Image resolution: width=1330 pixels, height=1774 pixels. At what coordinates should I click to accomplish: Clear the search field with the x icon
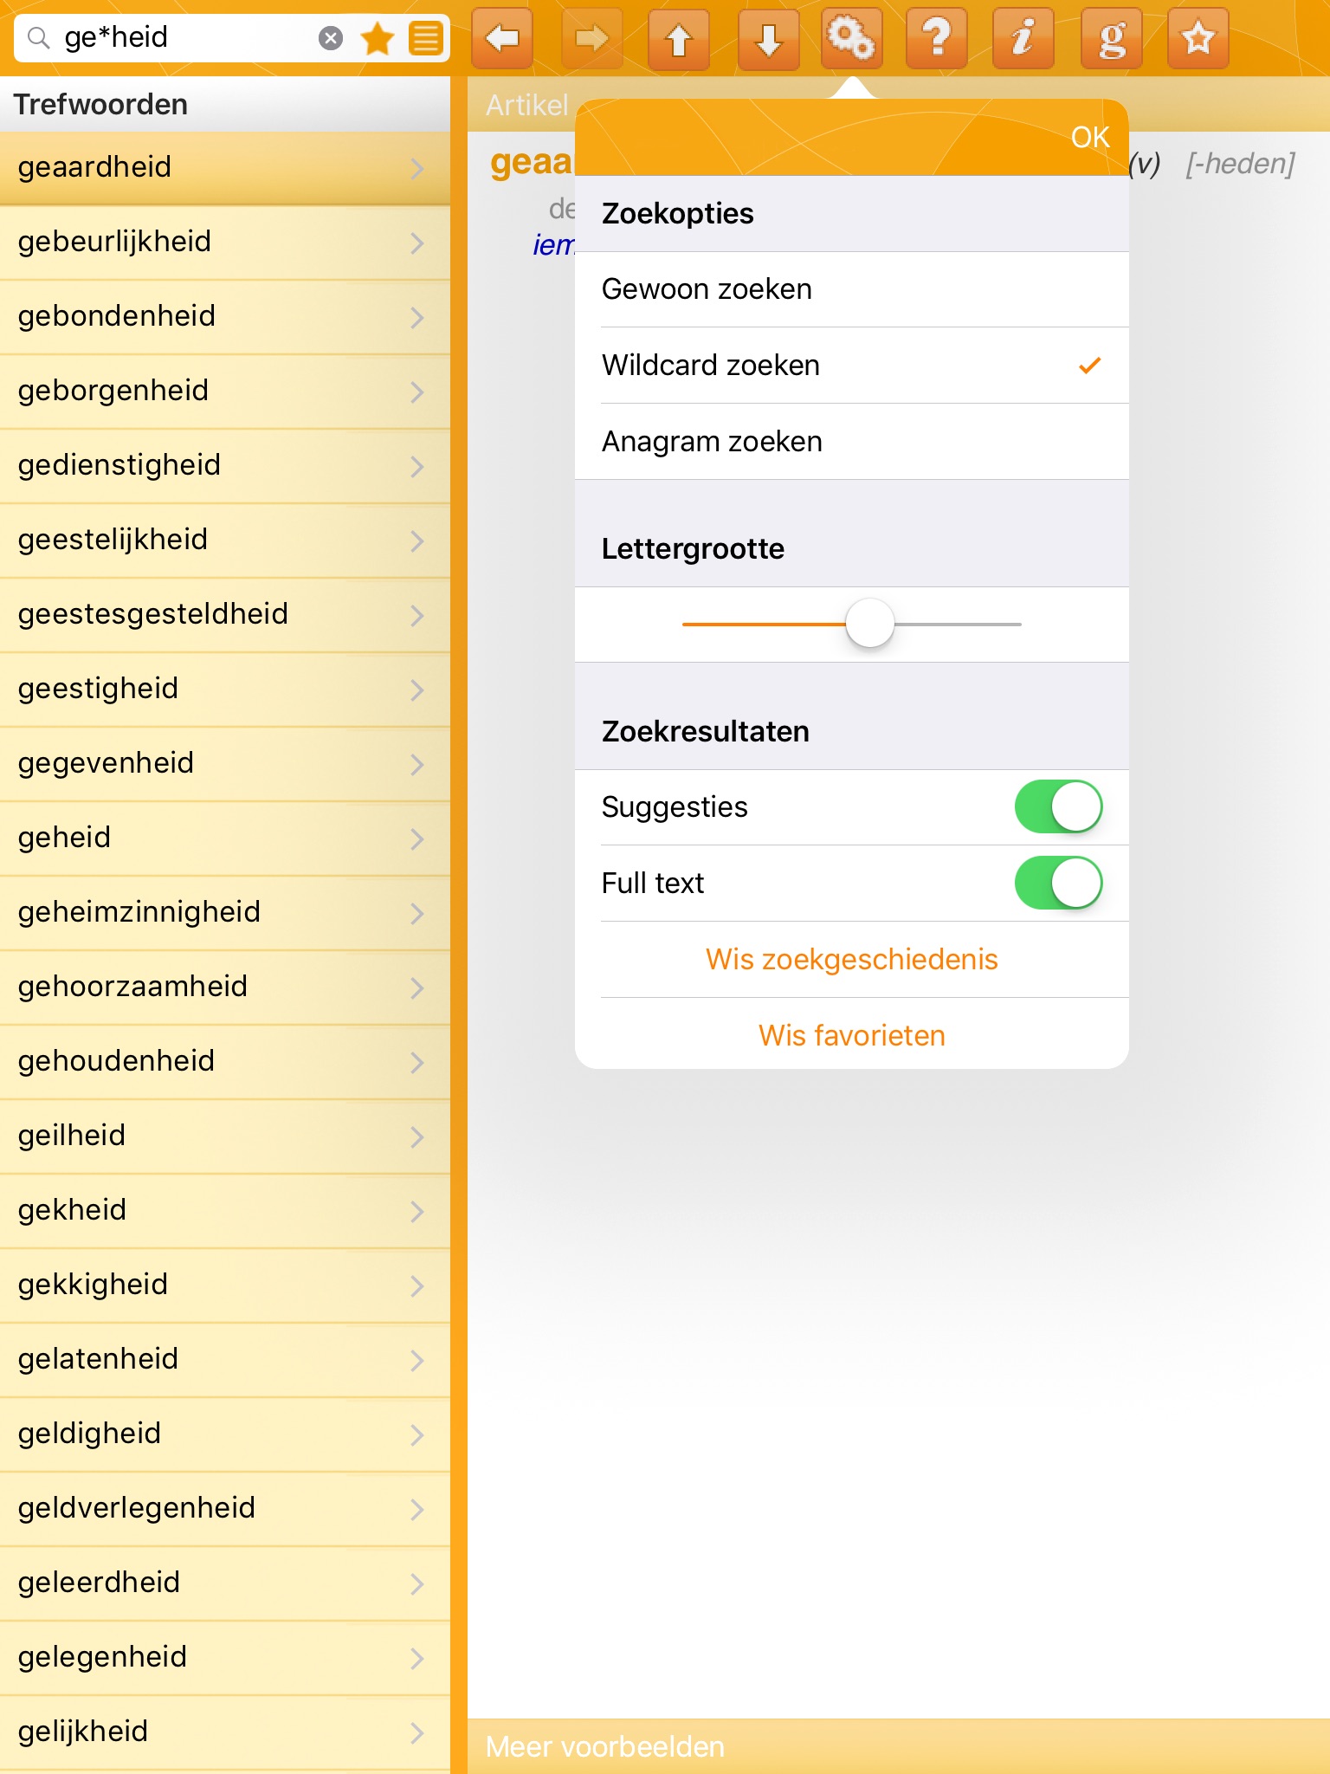331,38
